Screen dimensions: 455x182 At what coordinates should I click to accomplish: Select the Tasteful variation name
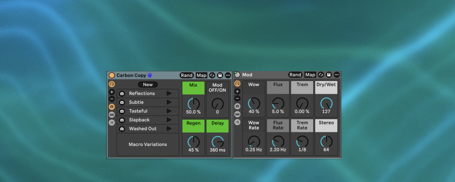[138, 111]
